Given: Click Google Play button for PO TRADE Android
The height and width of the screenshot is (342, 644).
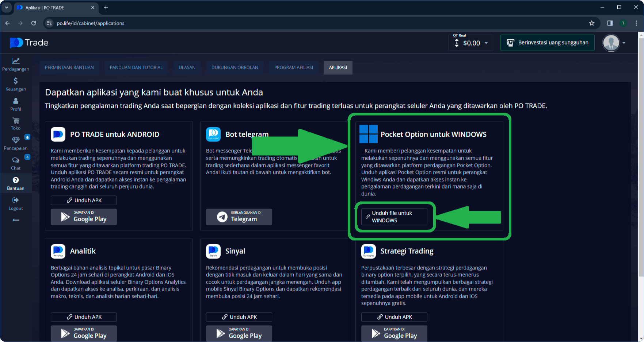Looking at the screenshot, I should [84, 217].
